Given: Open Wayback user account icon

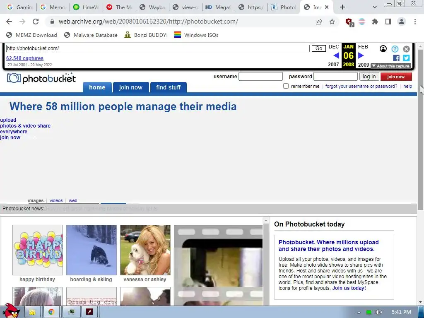Looking at the screenshot, I should pyautogui.click(x=383, y=49).
